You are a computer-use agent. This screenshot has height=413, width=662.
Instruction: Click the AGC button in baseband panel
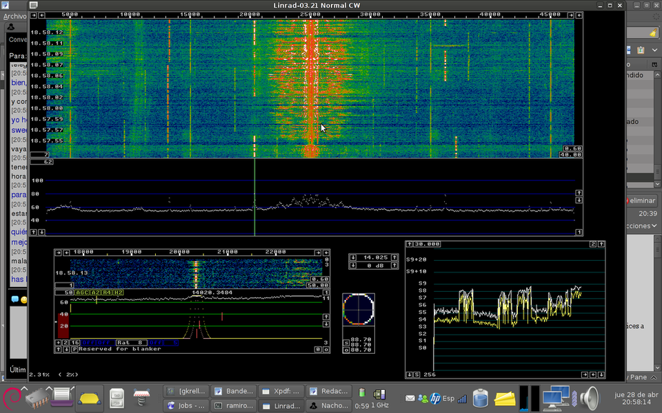tap(82, 293)
